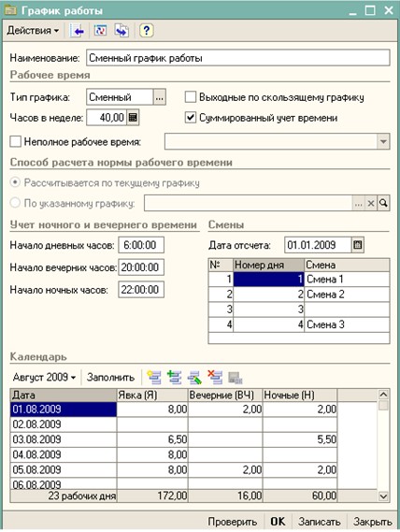Click the calendar table scroll-up arrow
Image resolution: width=400 pixels, height=532 pixels.
(x=383, y=395)
